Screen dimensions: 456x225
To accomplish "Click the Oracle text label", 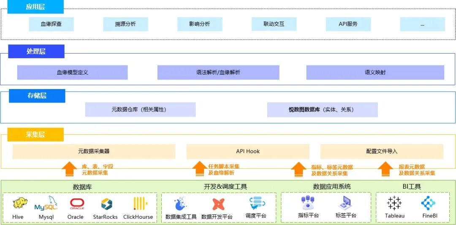I will click(75, 217).
